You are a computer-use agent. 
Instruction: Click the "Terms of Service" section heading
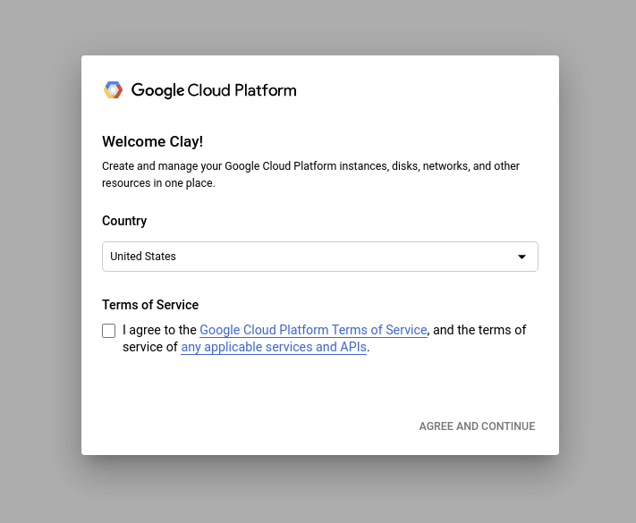[x=150, y=305]
